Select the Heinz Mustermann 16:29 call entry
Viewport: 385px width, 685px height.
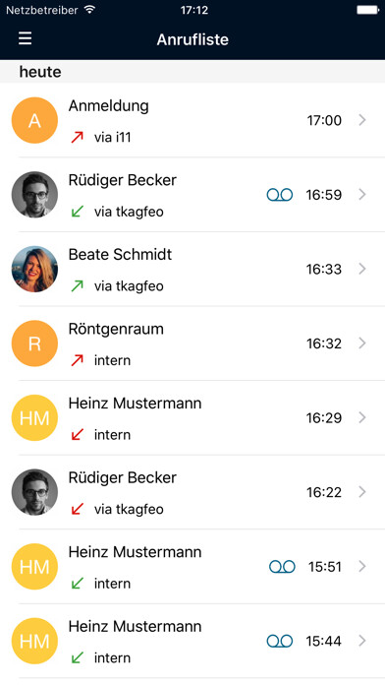192,417
